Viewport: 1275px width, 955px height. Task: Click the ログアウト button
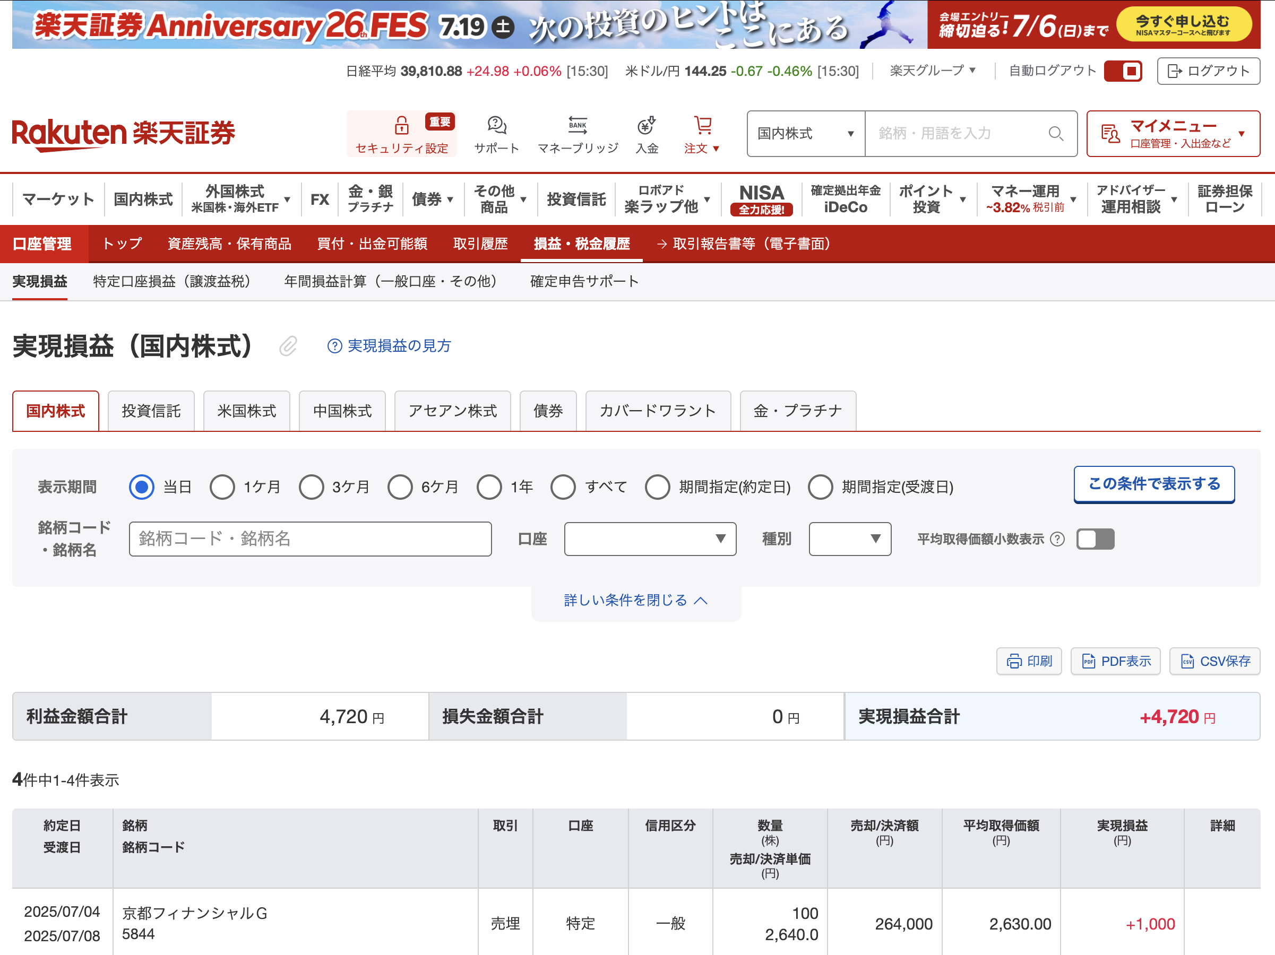(x=1209, y=71)
